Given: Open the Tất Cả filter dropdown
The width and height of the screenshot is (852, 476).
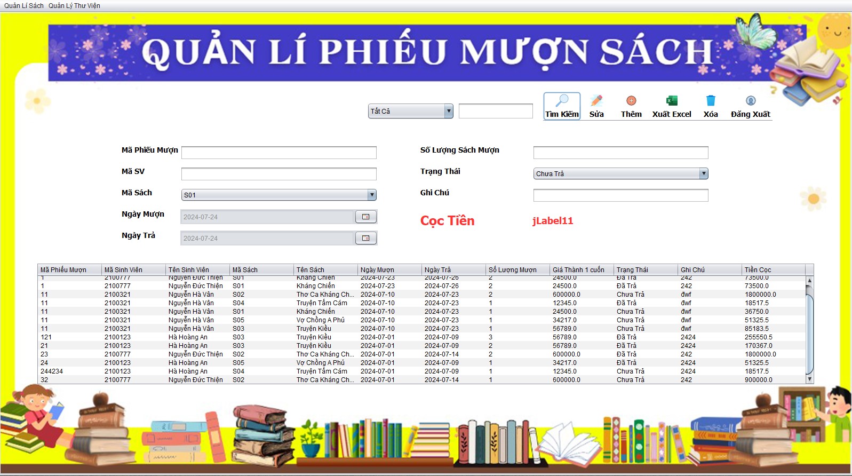Looking at the screenshot, I should [x=411, y=111].
